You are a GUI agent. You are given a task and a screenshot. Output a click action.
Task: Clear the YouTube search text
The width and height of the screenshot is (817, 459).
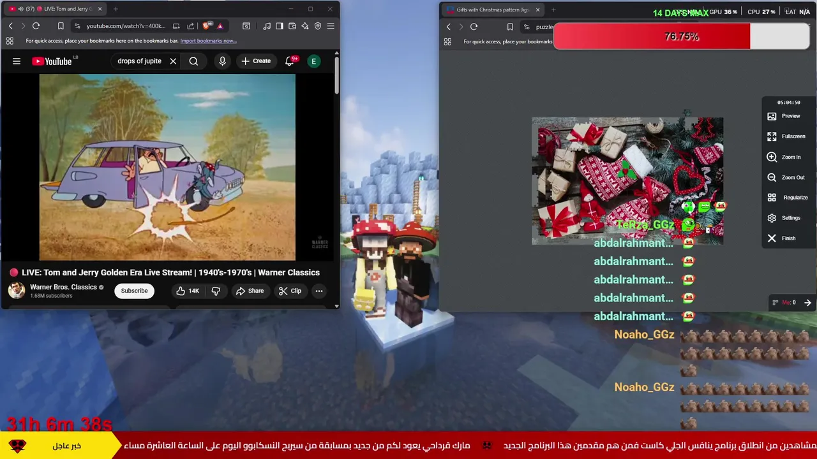(x=173, y=61)
